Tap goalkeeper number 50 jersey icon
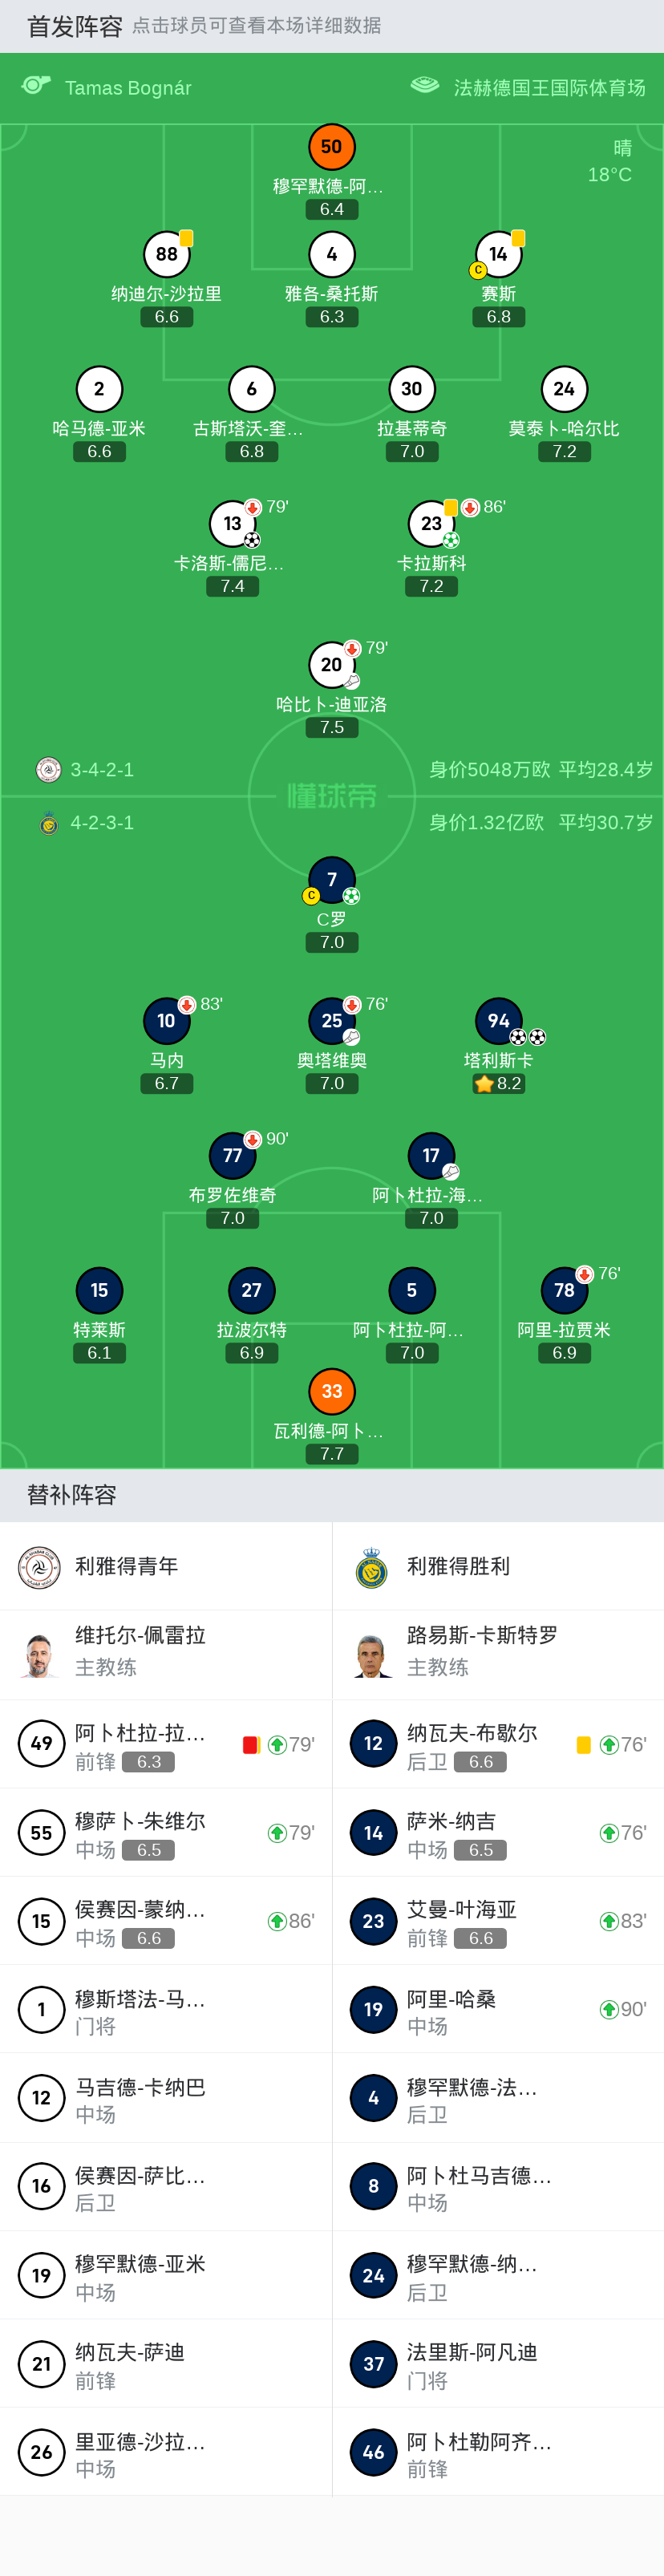The image size is (664, 2576). [331, 147]
